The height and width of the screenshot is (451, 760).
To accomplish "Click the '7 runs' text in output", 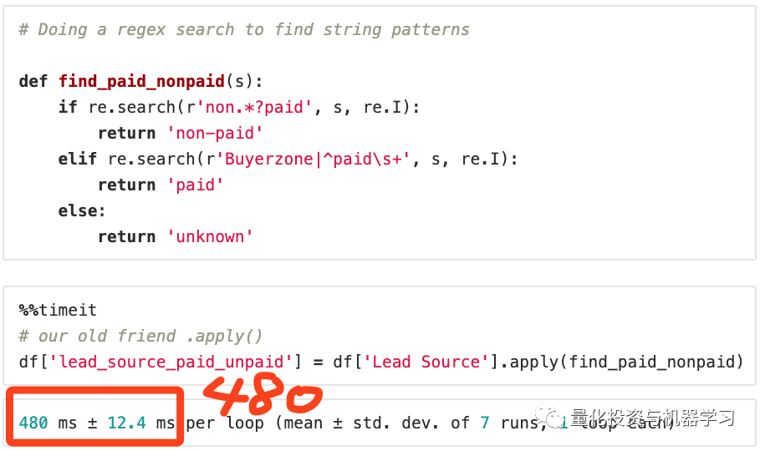I will pyautogui.click(x=508, y=423).
